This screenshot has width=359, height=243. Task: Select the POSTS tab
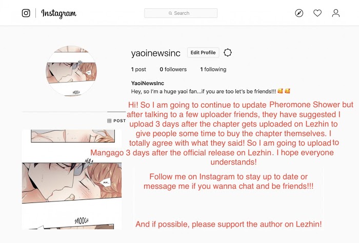116,120
